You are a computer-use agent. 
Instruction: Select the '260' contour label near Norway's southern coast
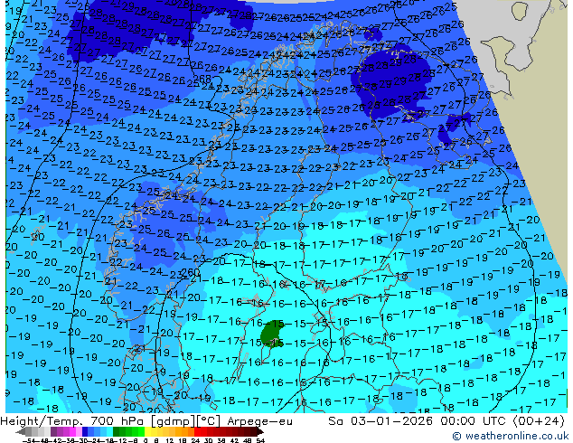(x=191, y=272)
